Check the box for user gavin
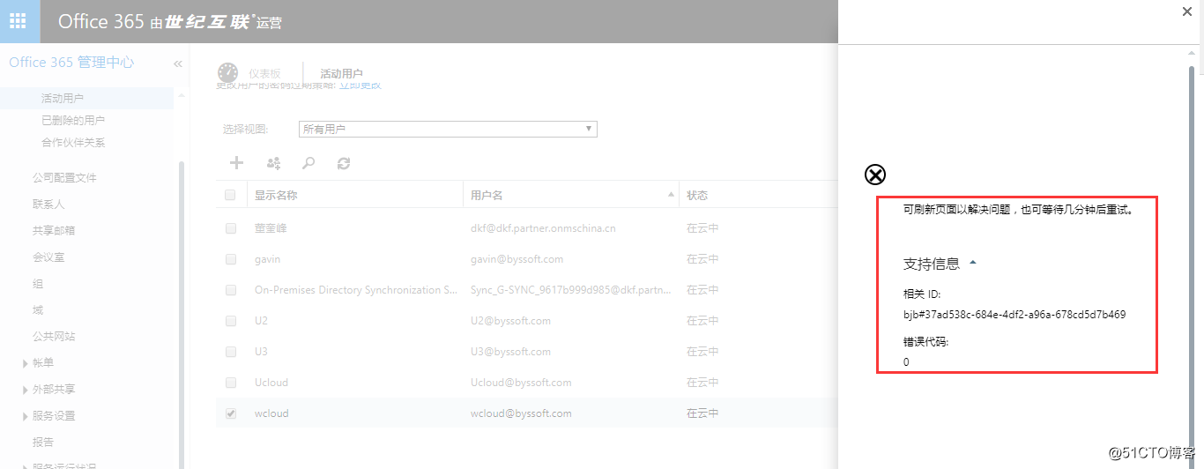The image size is (1204, 469). [x=231, y=259]
